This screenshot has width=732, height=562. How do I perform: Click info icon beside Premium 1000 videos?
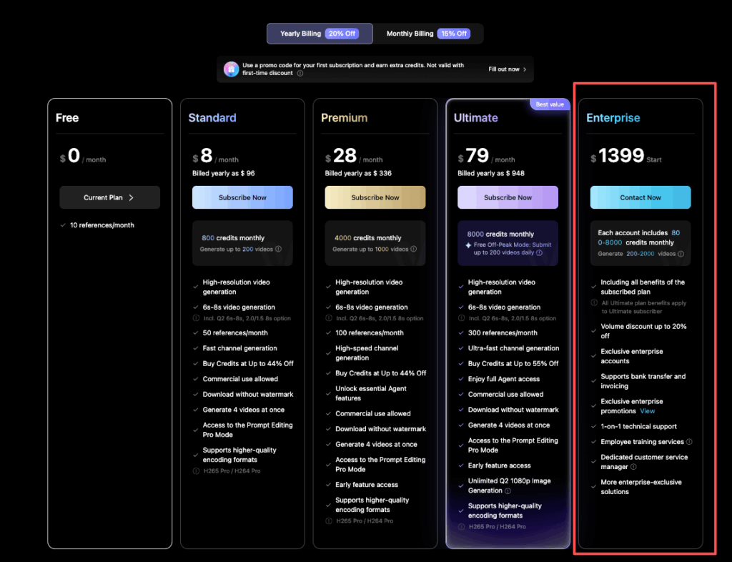pos(414,249)
